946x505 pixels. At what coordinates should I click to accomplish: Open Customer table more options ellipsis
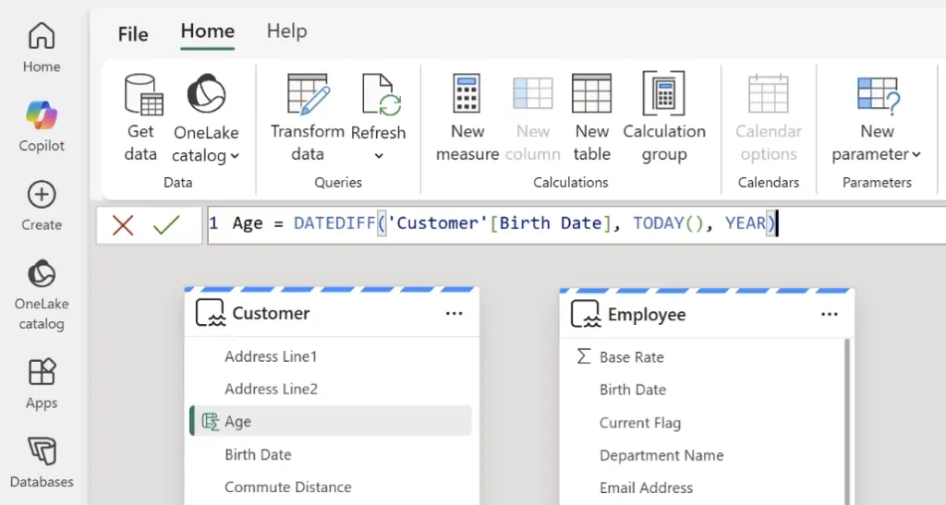pyautogui.click(x=454, y=314)
